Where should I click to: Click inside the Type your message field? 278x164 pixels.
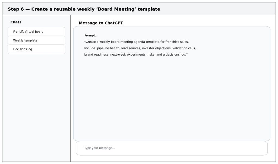(x=172, y=148)
